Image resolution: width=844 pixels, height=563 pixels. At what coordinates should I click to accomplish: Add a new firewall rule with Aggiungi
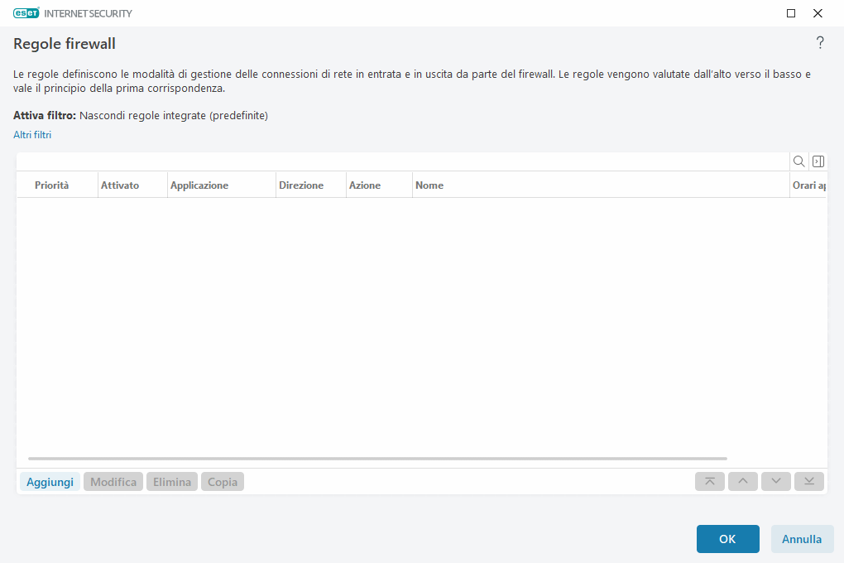tap(50, 481)
